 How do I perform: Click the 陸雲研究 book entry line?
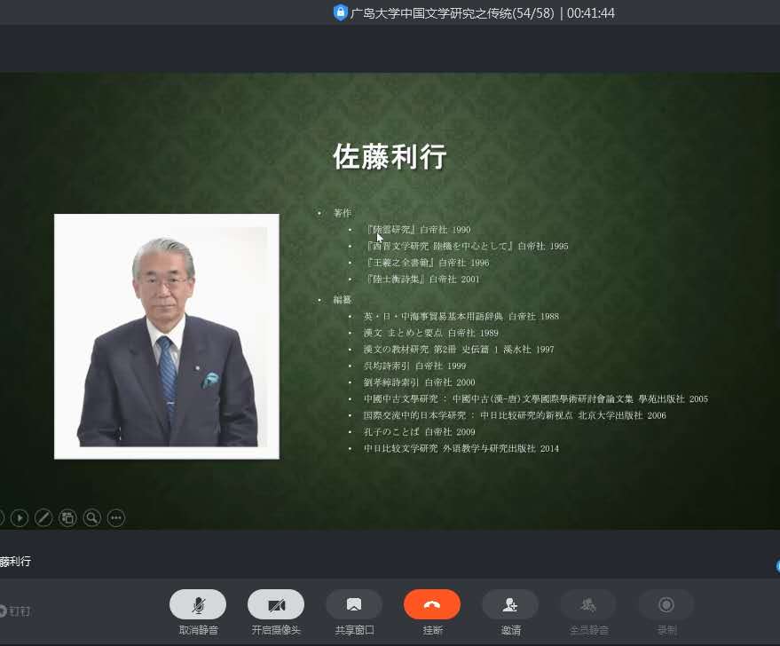(418, 230)
